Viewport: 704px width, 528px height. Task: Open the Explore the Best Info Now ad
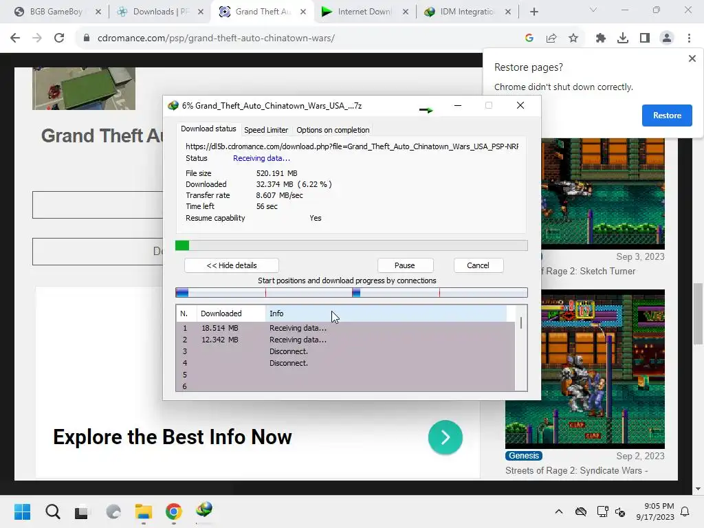(173, 437)
